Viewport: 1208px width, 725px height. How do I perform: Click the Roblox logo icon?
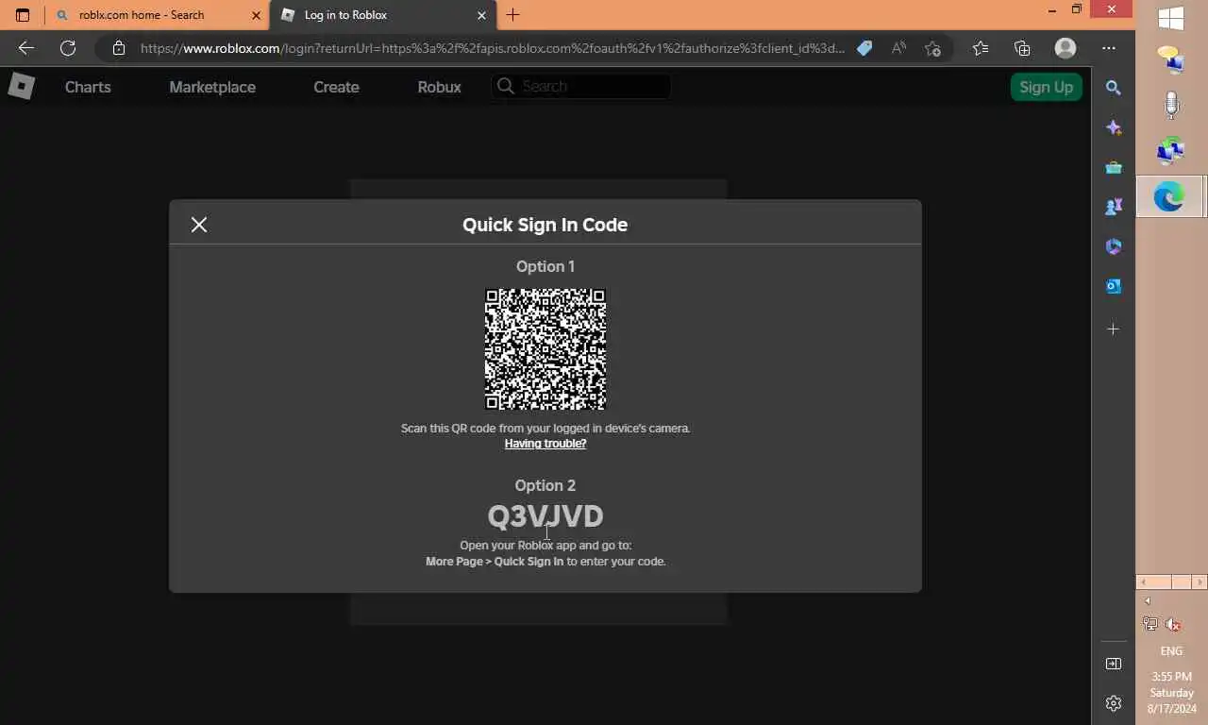click(21, 86)
